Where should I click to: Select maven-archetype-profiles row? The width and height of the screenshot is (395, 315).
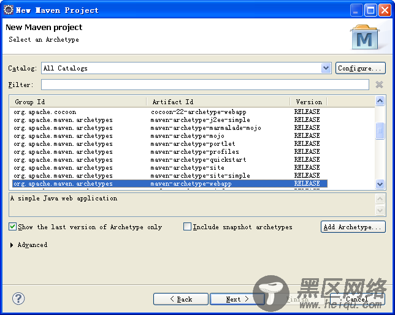click(x=170, y=152)
